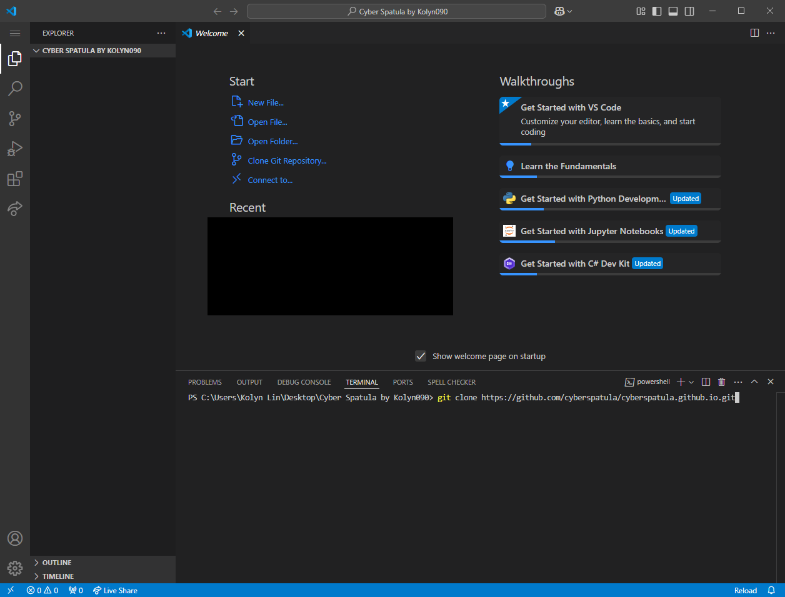
Task: Click the Clone Git Repository link
Action: [x=287, y=161]
